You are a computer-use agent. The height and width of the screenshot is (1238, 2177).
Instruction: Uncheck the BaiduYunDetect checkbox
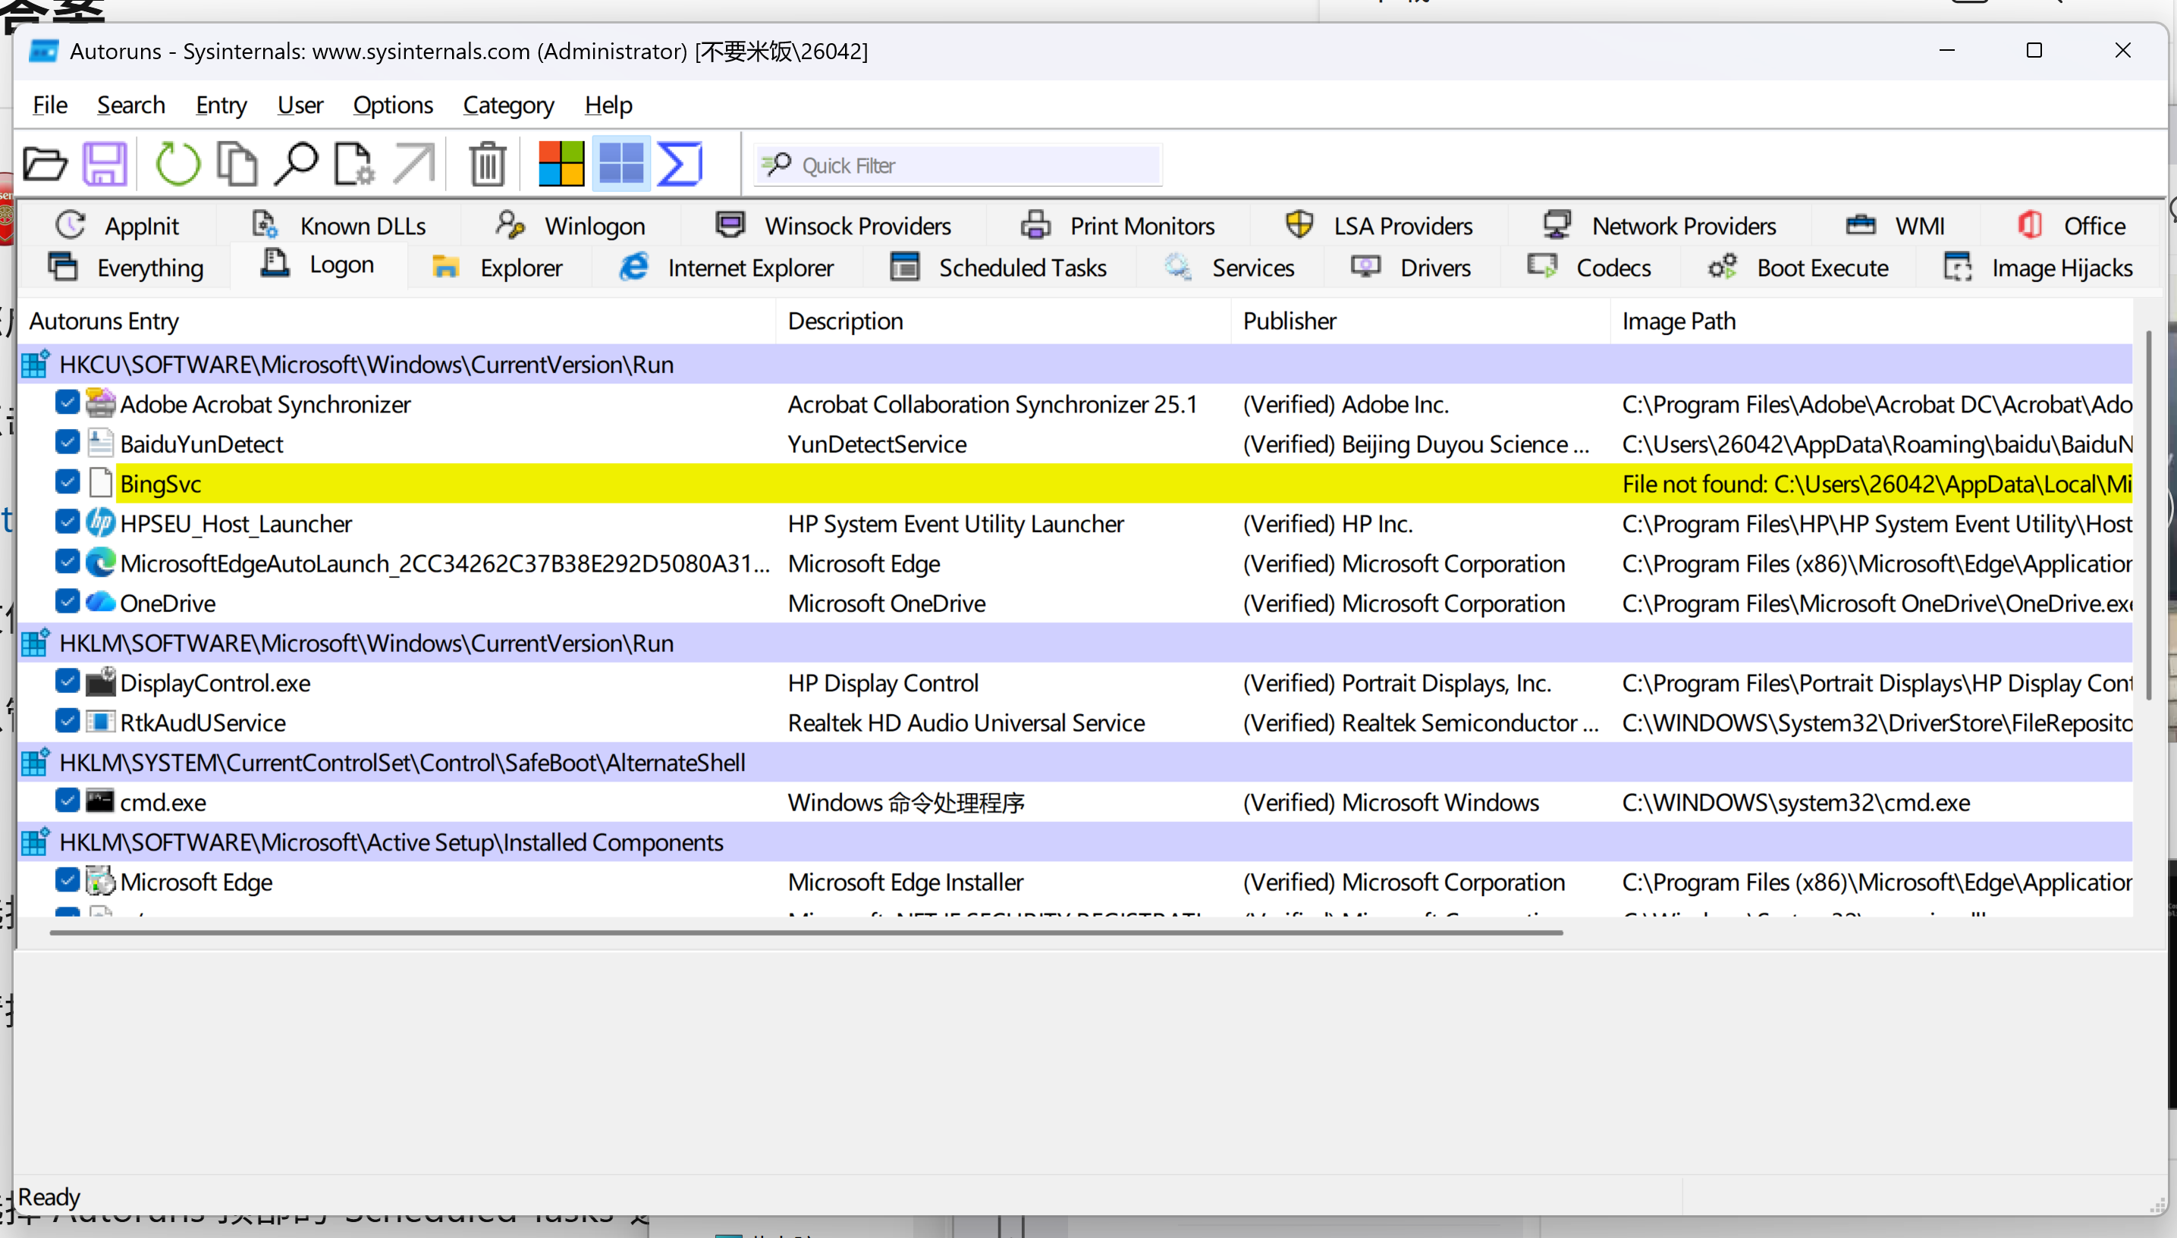(68, 442)
